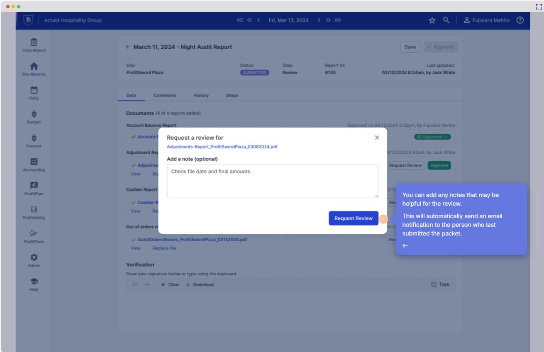Open Corp Report in sidebar
This screenshot has height=352, width=544.
click(34, 45)
